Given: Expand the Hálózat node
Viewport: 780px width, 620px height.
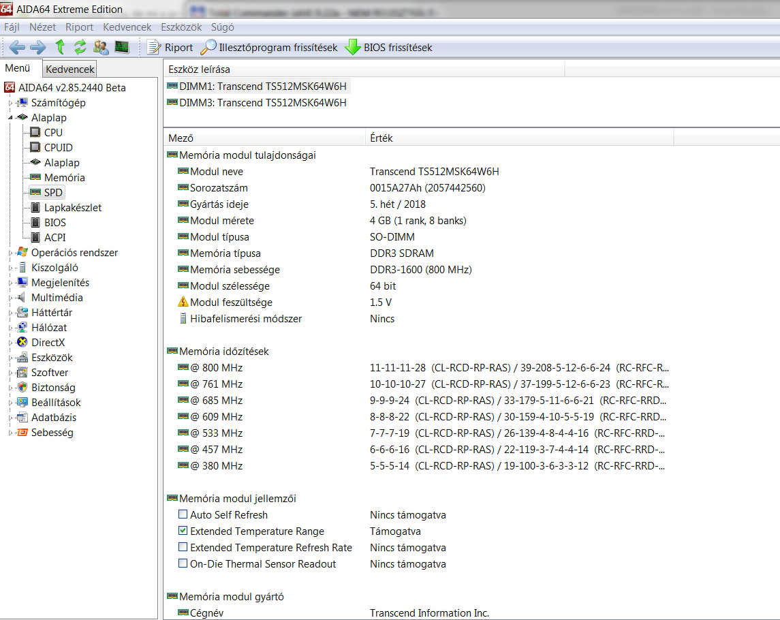Looking at the screenshot, I should pyautogui.click(x=10, y=328).
